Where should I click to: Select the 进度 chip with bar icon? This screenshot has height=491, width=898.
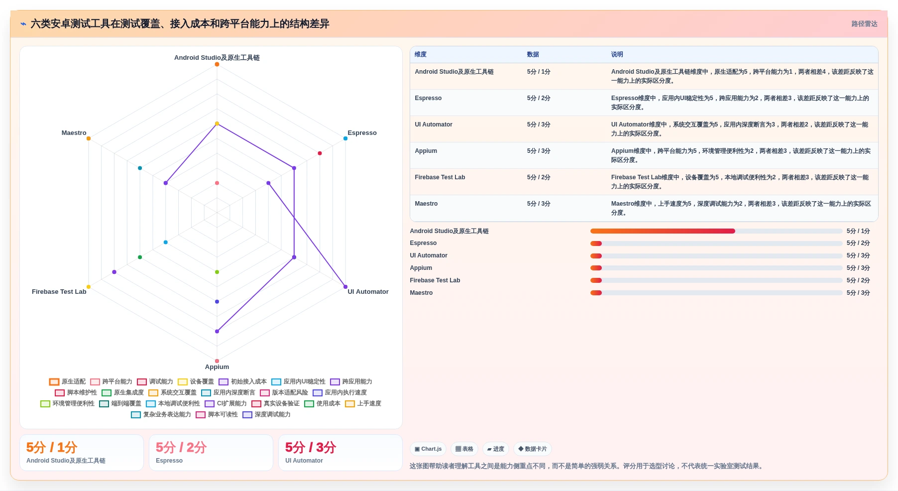(x=495, y=449)
